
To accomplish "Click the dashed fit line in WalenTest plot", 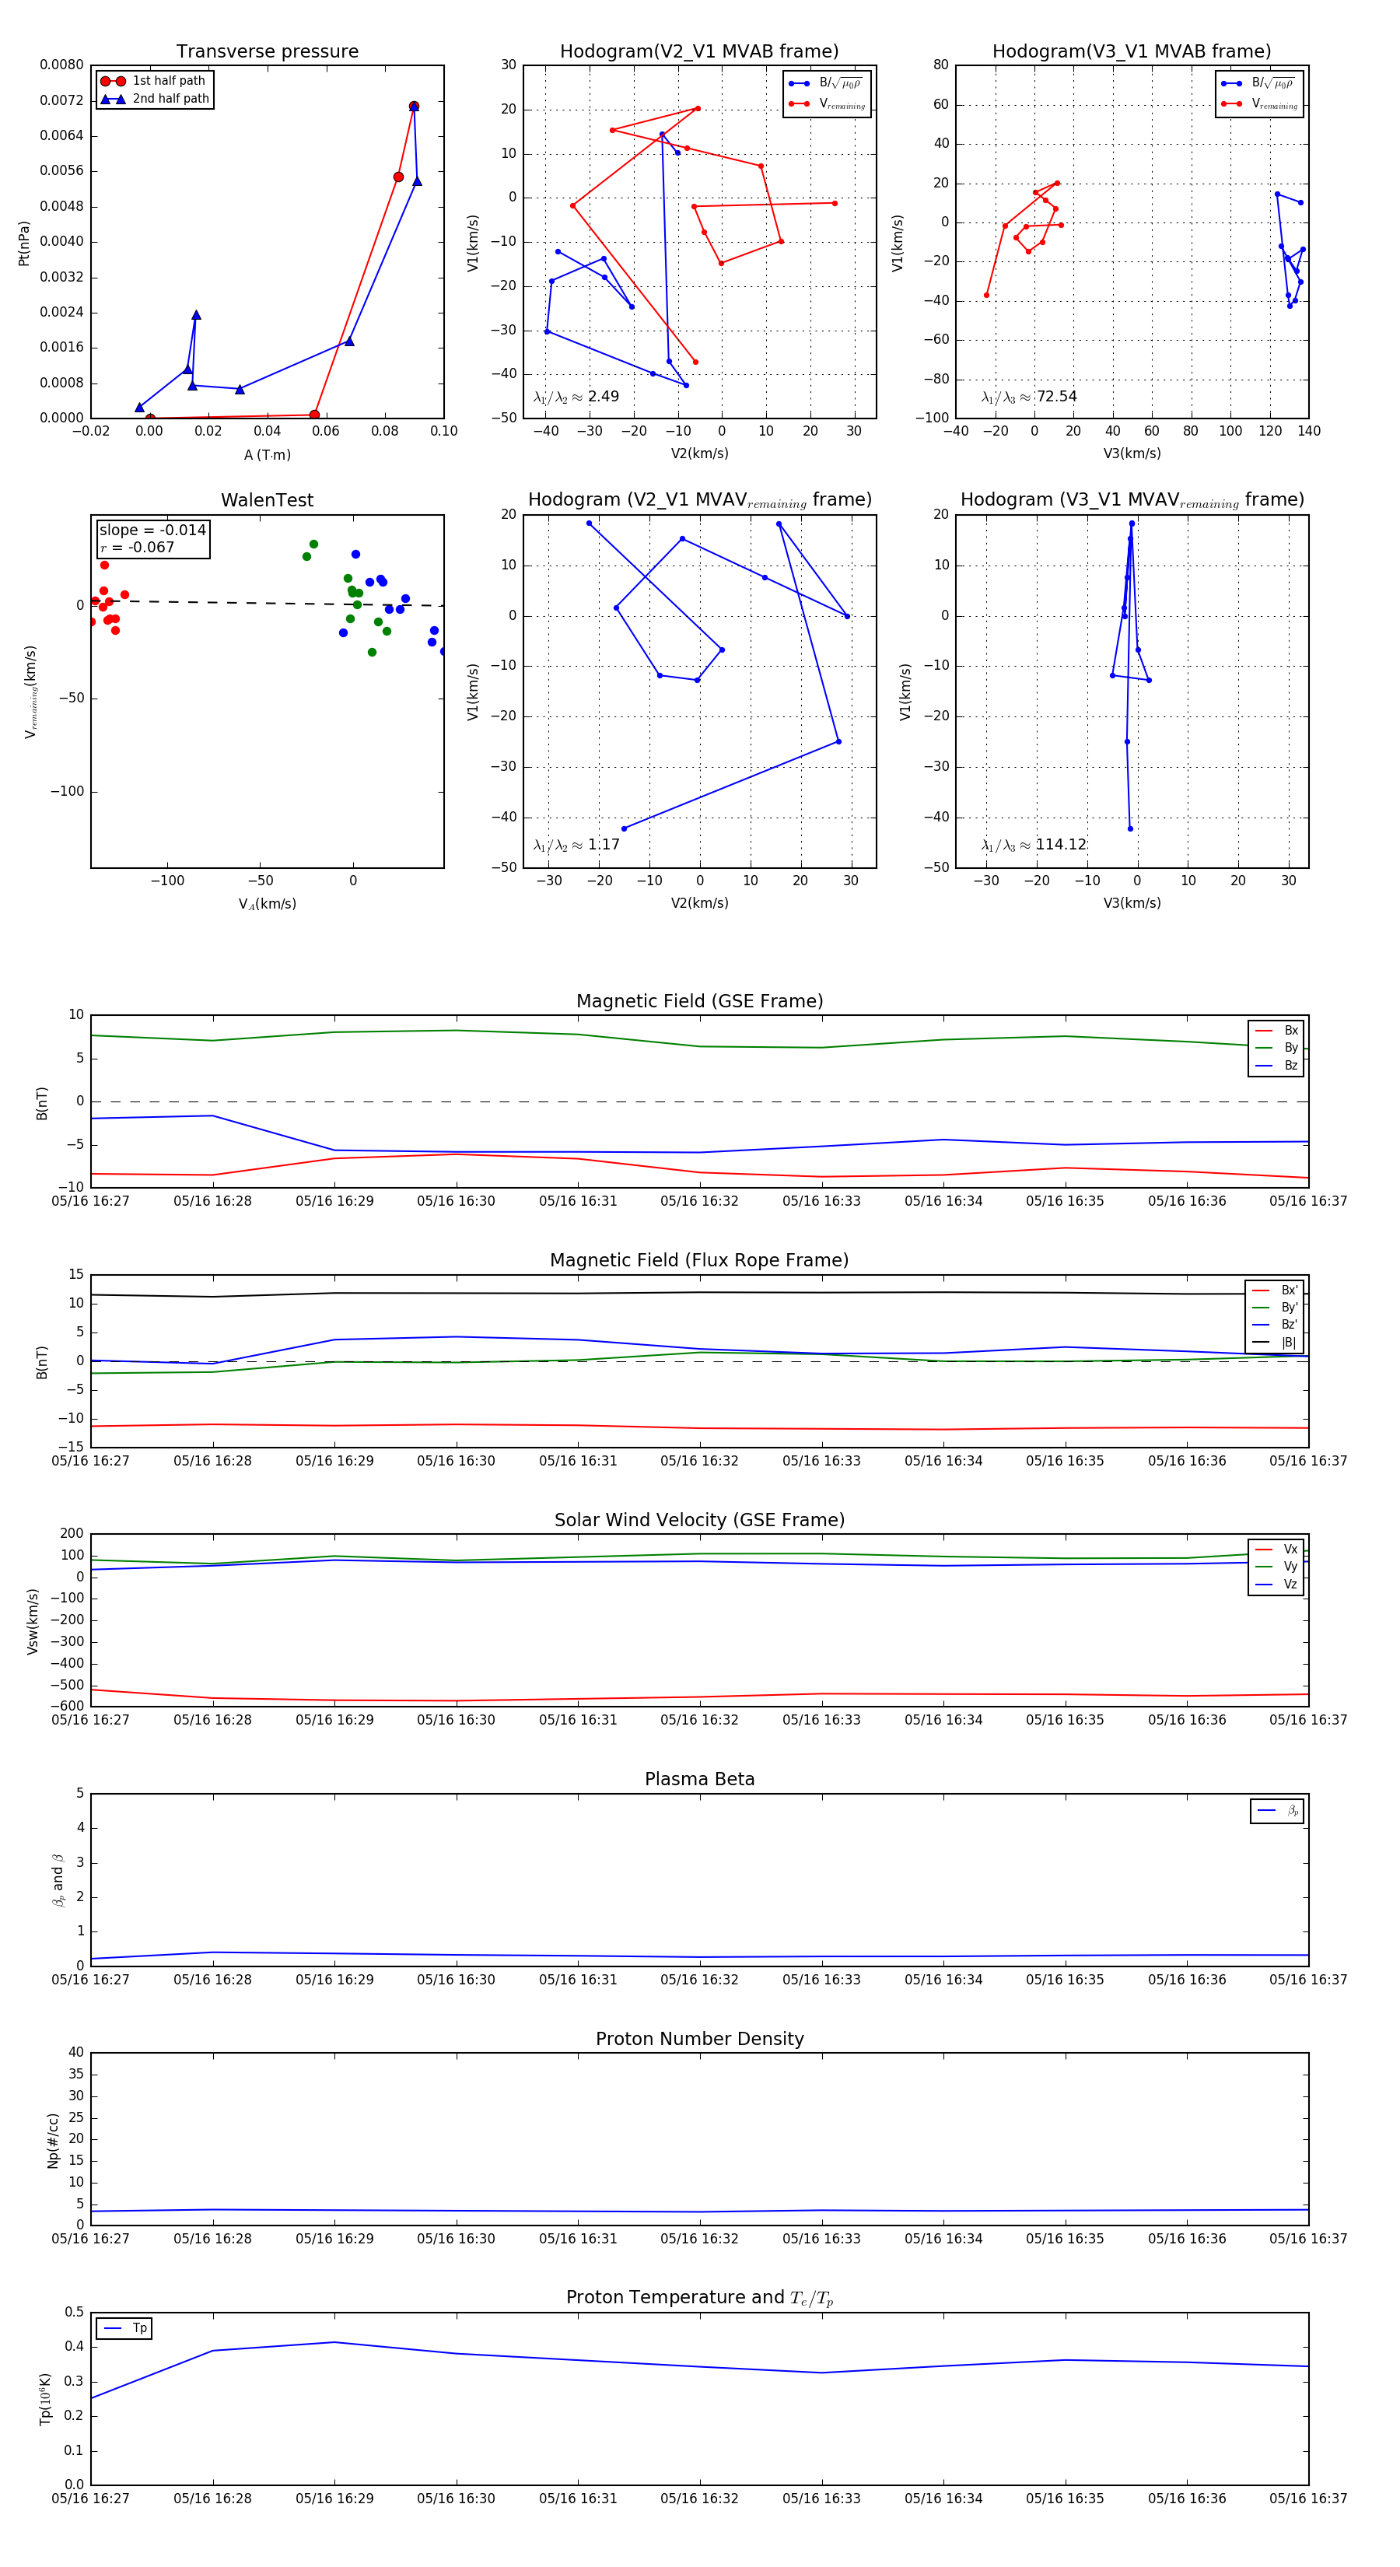I will click(267, 603).
